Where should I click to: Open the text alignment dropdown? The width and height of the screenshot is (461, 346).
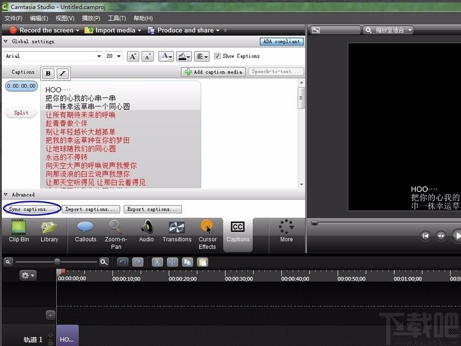click(201, 56)
